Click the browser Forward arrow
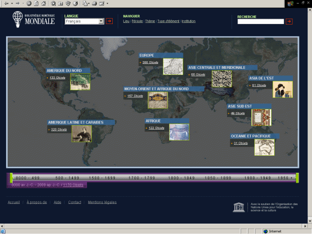The width and height of the screenshot is (312, 234). pos(18,3)
